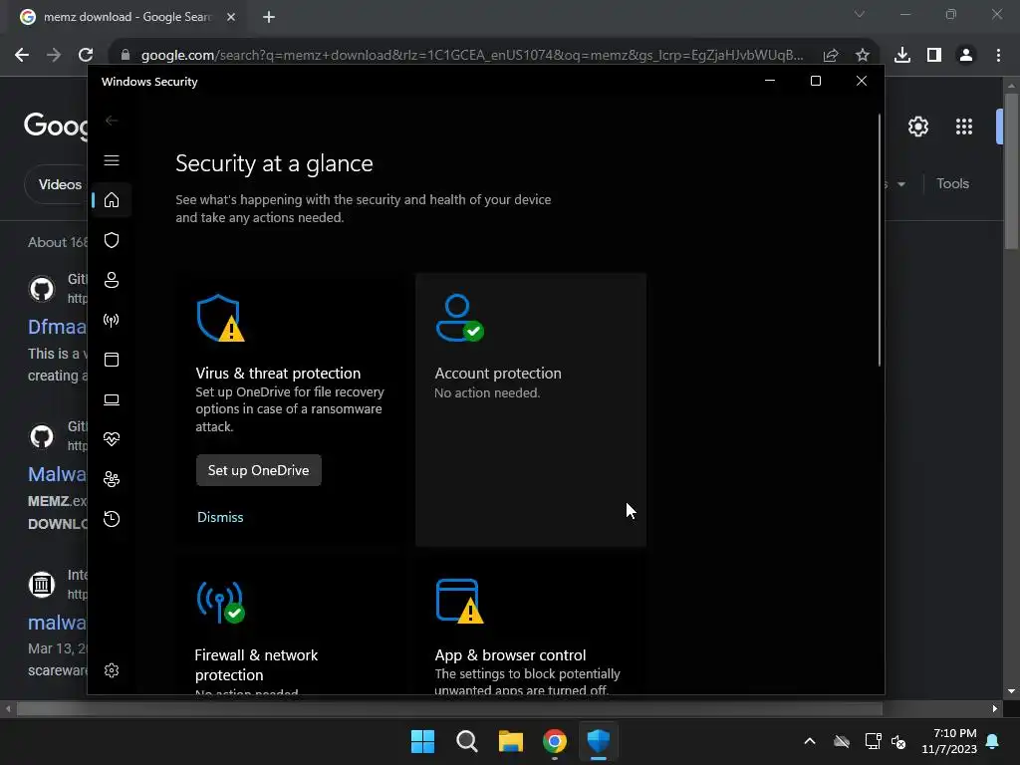
Task: Click the Chrome address bar URL
Action: (471, 56)
